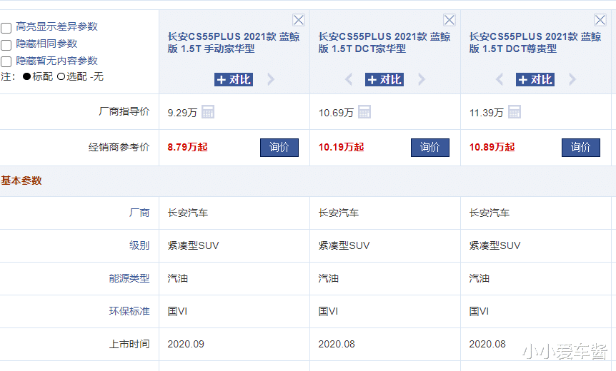
Task: Open 长安CS55PLUS 1.5T DCT豪华型 title link
Action: click(384, 43)
